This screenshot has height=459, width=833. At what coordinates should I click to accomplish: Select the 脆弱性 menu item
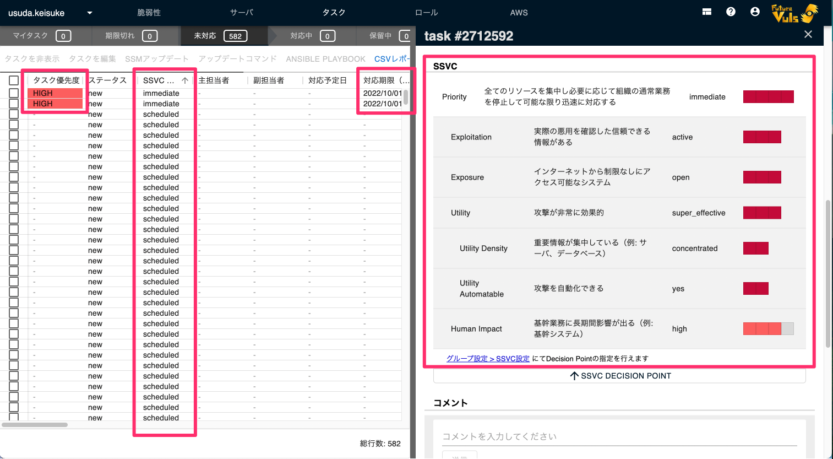(149, 12)
